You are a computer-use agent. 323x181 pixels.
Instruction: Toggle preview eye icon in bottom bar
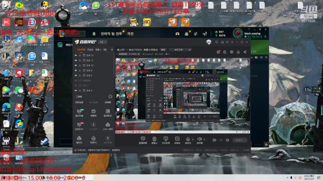tap(221, 140)
